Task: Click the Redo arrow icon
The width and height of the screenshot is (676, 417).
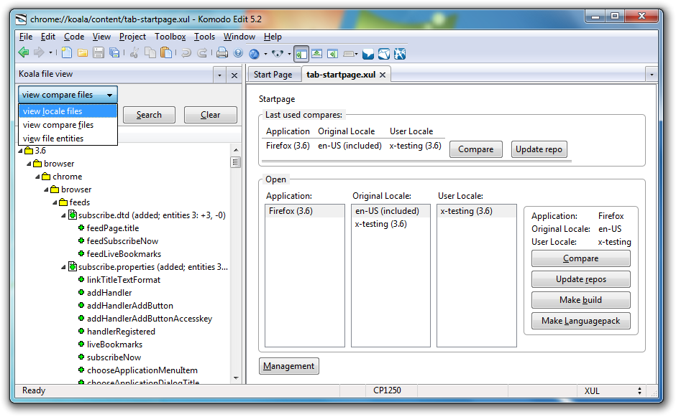Action: point(202,53)
